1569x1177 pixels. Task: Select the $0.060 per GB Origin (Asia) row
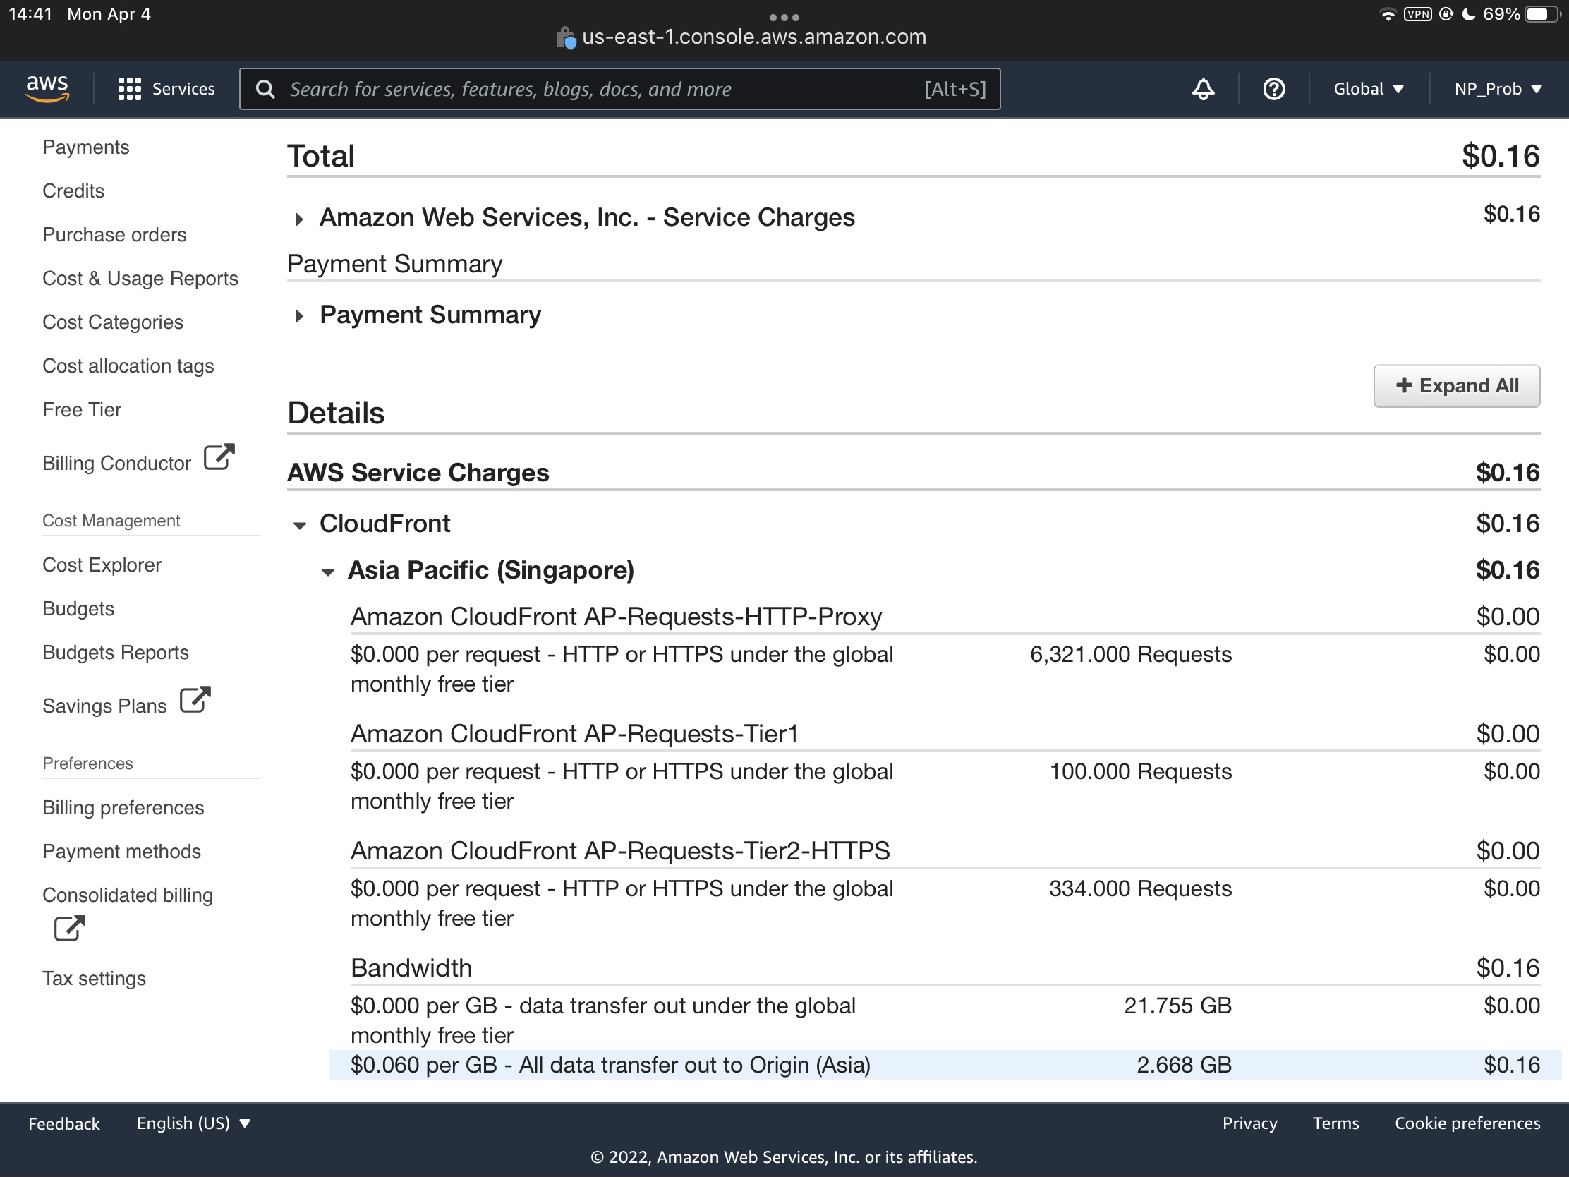945,1065
